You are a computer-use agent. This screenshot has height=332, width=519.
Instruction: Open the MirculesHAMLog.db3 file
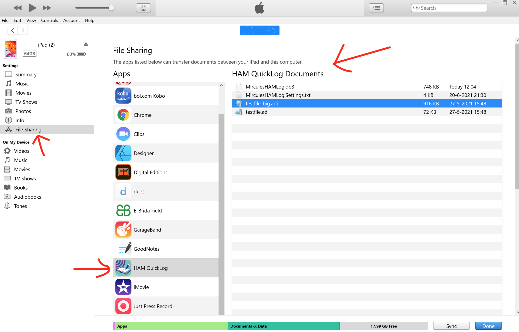[270, 86]
